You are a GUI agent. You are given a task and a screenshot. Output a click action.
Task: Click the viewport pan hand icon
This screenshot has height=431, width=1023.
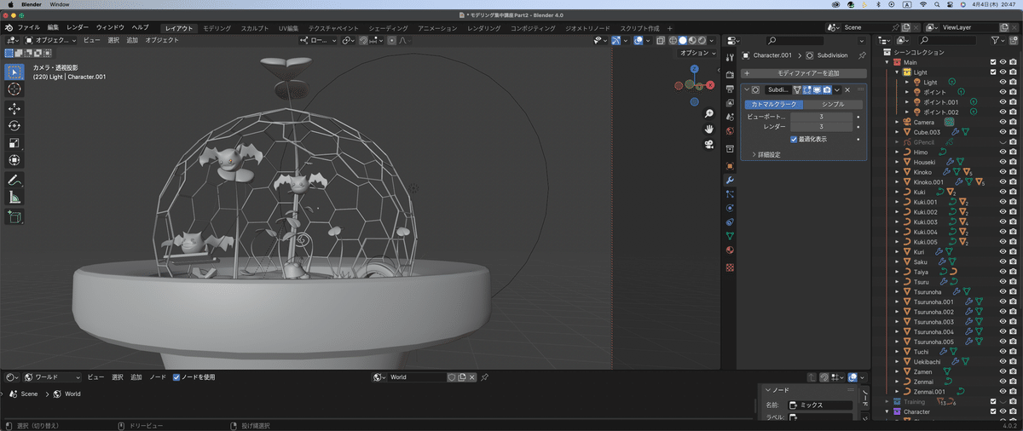[x=708, y=129]
